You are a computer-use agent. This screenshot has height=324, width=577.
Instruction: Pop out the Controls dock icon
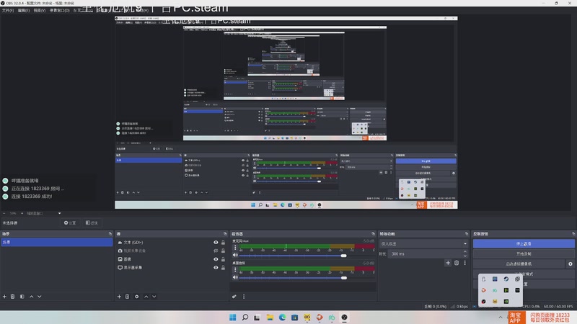pos(573,233)
